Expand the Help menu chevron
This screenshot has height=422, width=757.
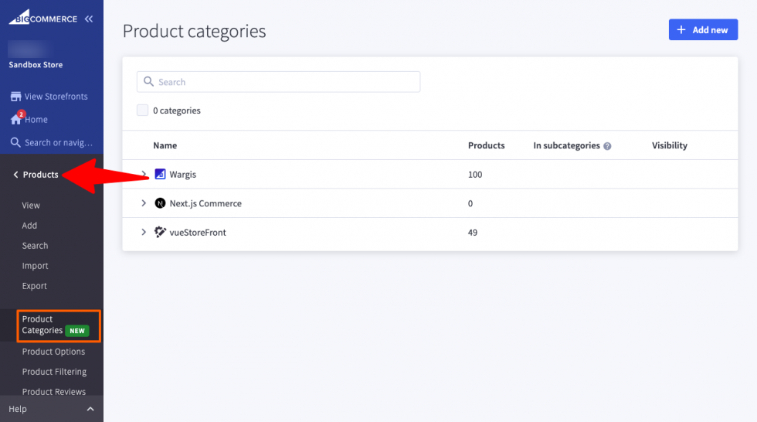click(90, 409)
